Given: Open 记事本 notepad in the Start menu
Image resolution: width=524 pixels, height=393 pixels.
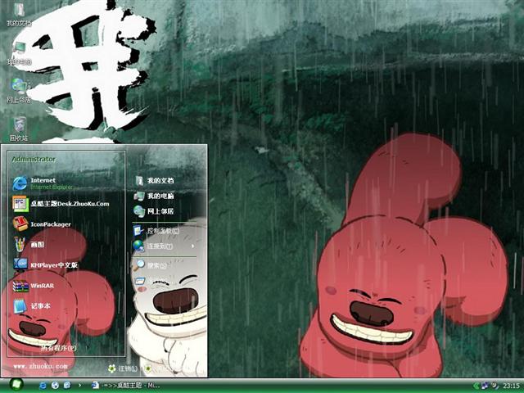Looking at the screenshot, I should pos(31,305).
